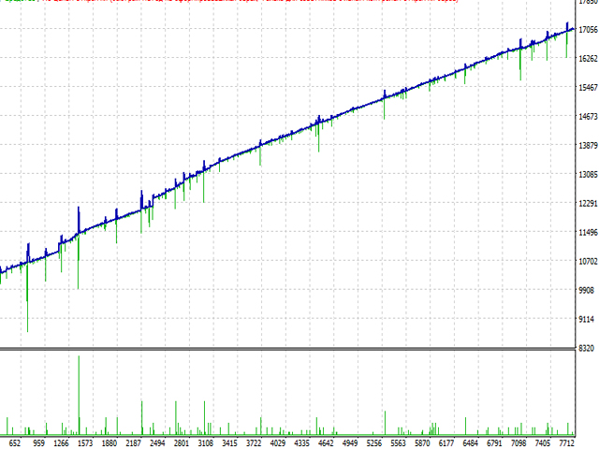Click the tallest green volume bar near 1573
The image size is (599, 449).
tap(79, 393)
